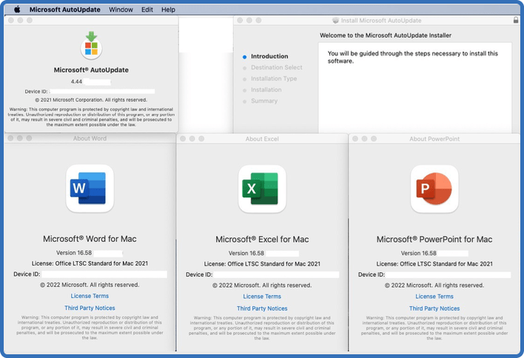Screen dimensions: 524x358
Task: Select the Destination Select installer step
Action: click(x=276, y=67)
